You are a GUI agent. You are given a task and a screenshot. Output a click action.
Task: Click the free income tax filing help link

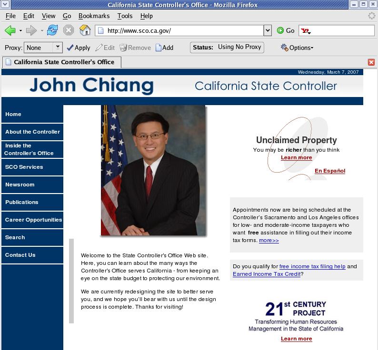tap(312, 266)
